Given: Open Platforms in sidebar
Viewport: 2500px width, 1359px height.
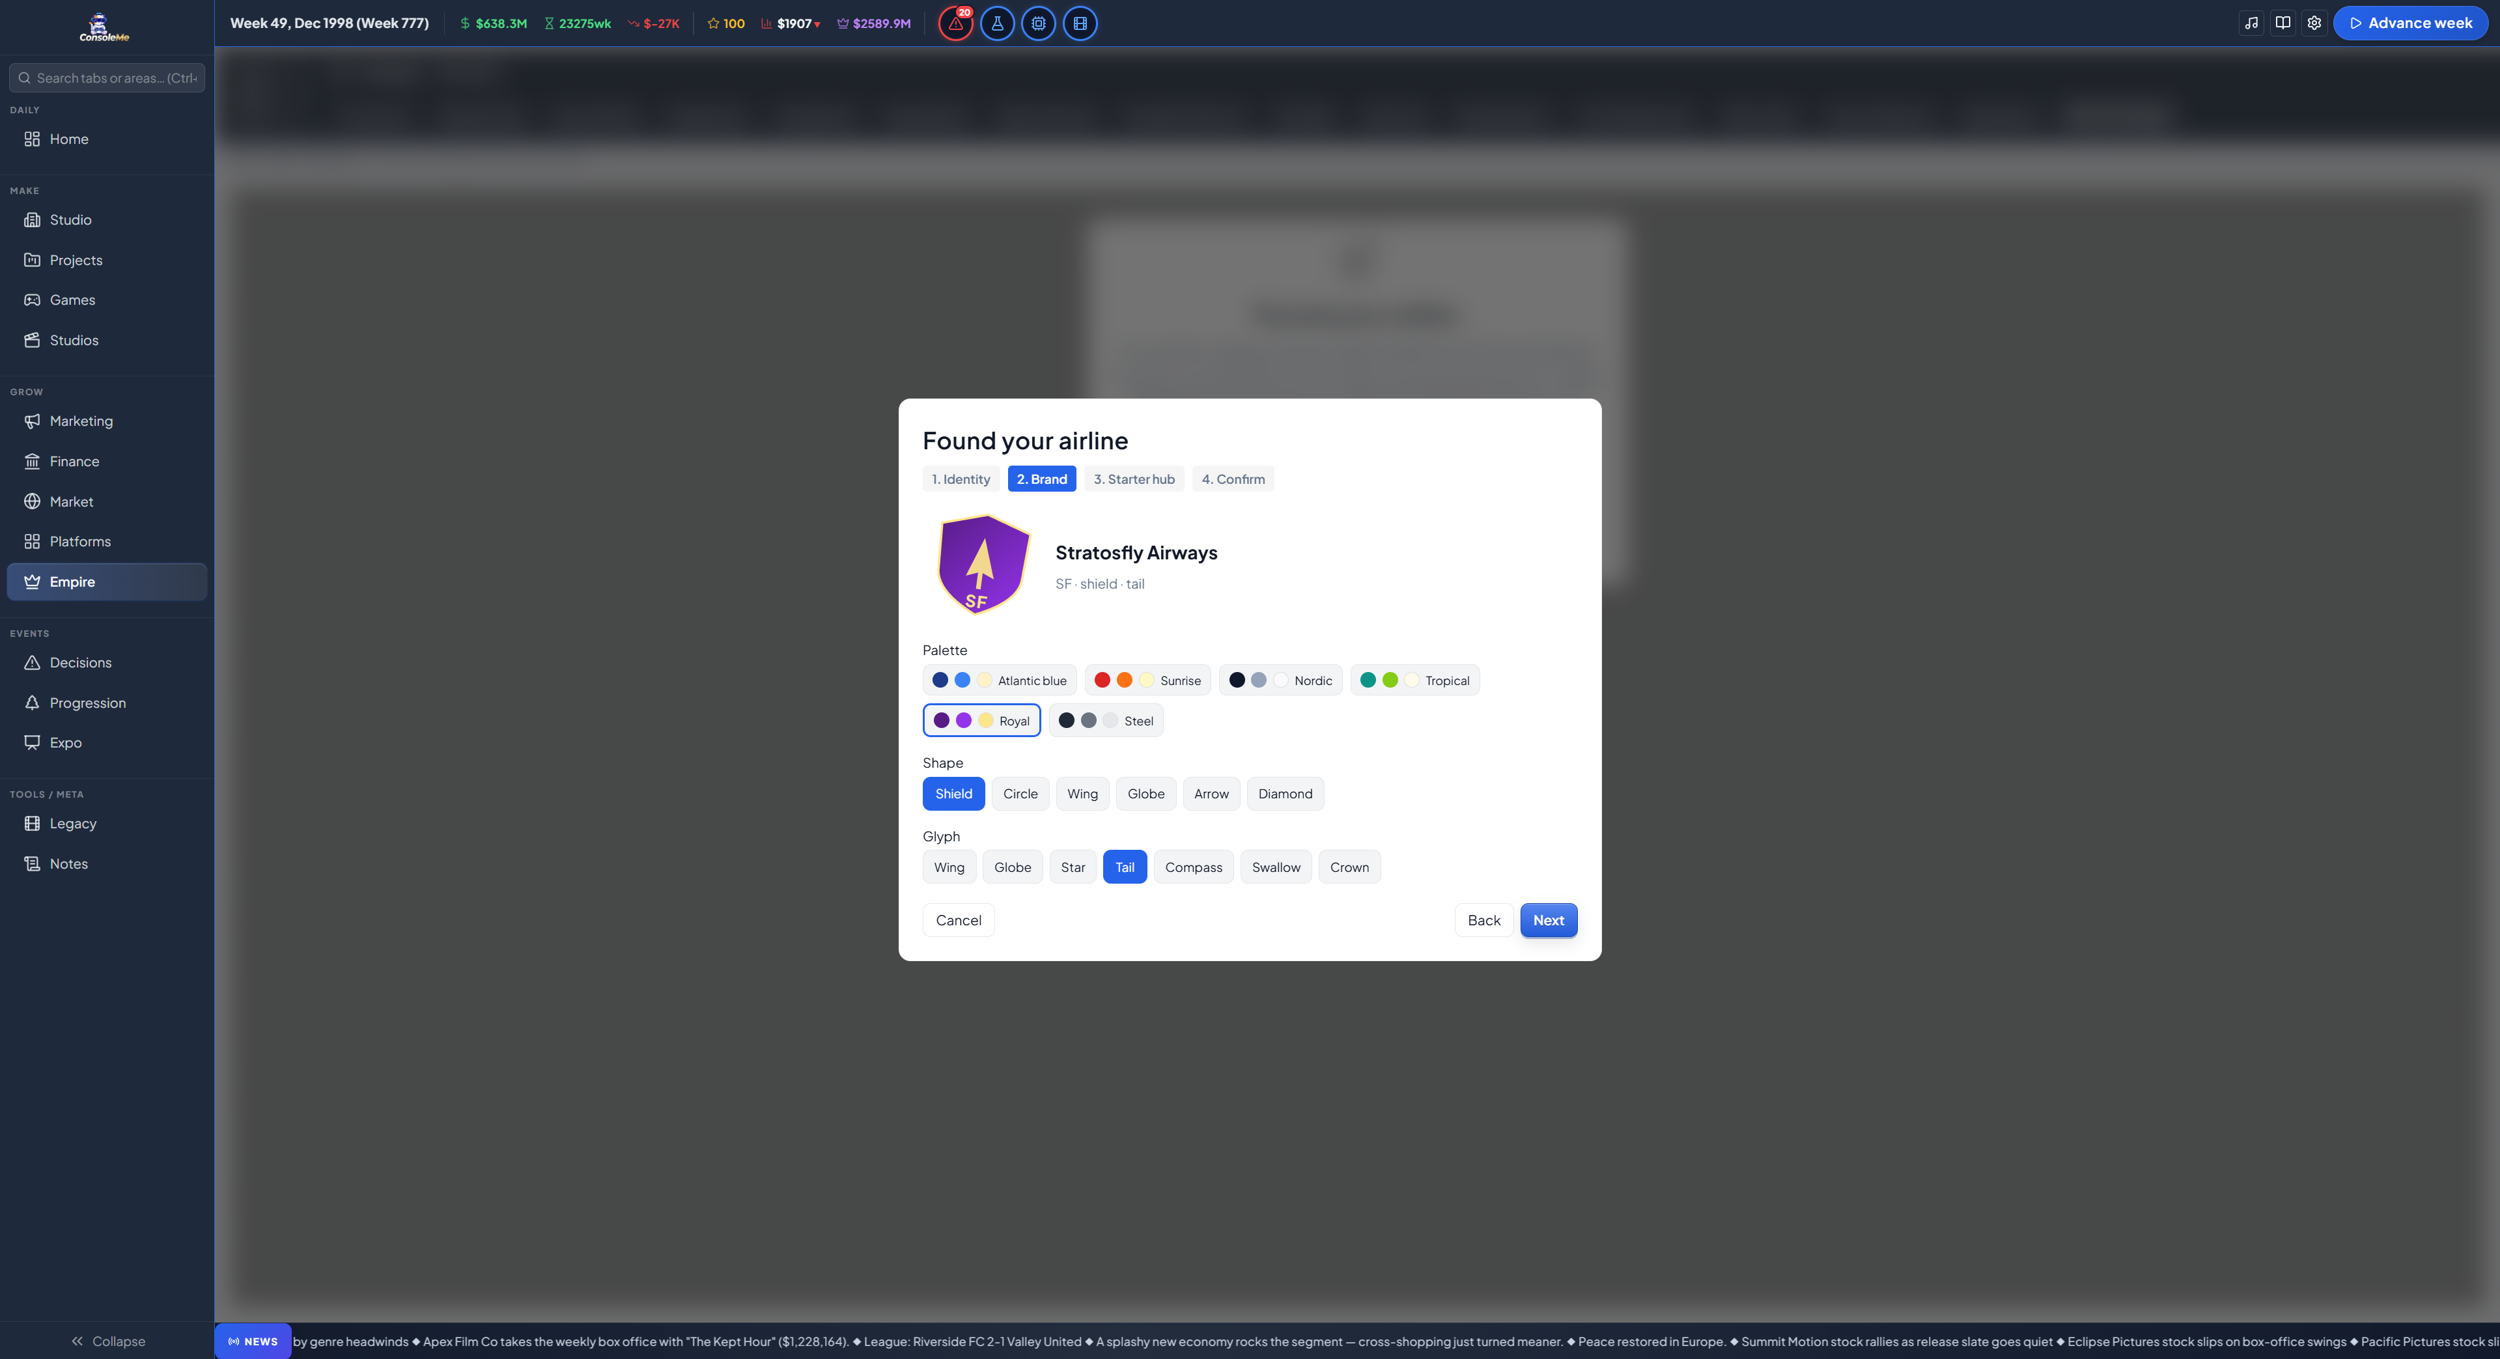Looking at the screenshot, I should pos(107,542).
